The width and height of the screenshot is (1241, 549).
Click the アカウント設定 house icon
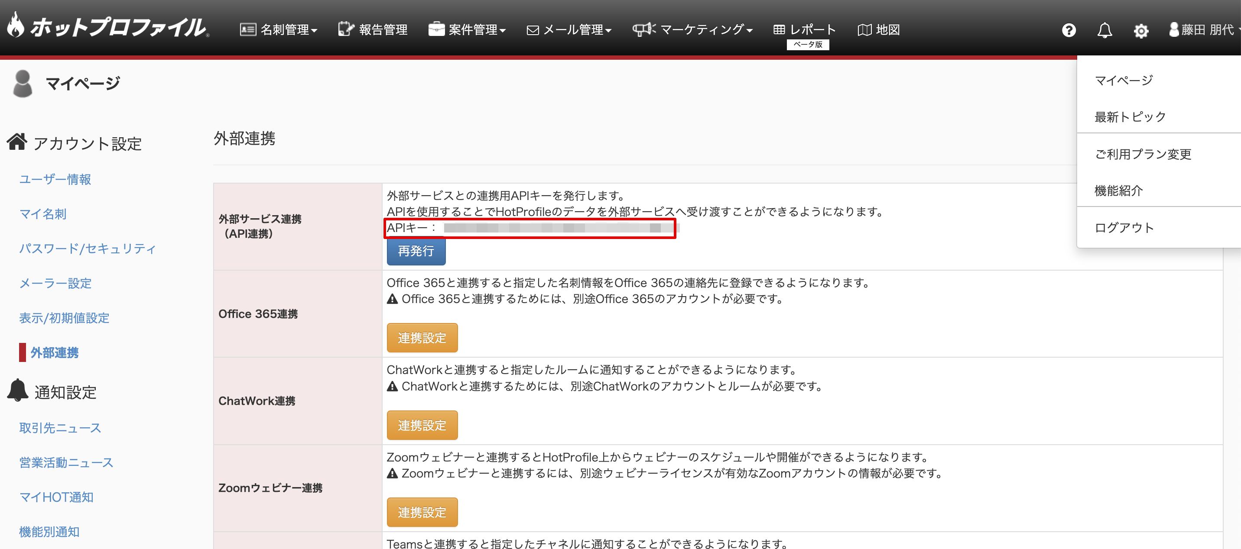click(x=17, y=142)
